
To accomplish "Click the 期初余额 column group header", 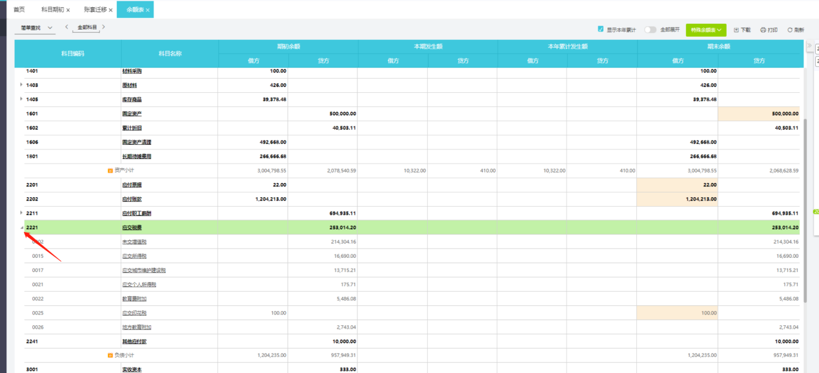I will (x=288, y=46).
